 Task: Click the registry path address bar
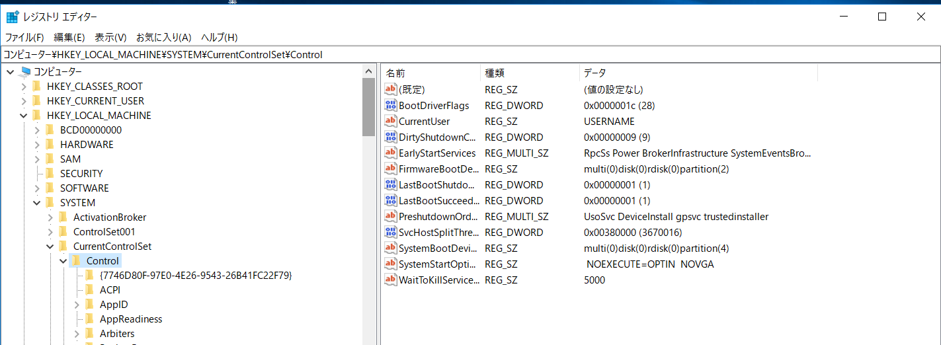pos(470,55)
